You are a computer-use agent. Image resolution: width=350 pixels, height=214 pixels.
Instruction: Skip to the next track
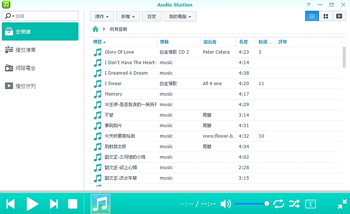53,204
